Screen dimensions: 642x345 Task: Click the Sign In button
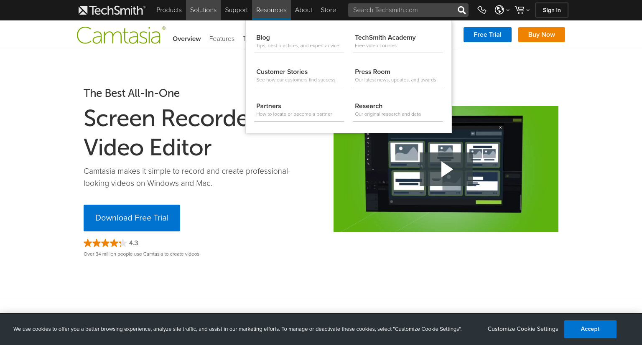(x=552, y=10)
